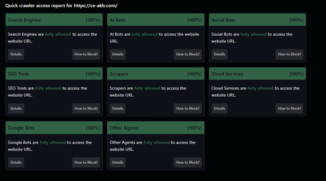The image size is (326, 181).
Task: Click 'fully allowed' in SEO Tools description
Action: pyautogui.click(x=48, y=88)
